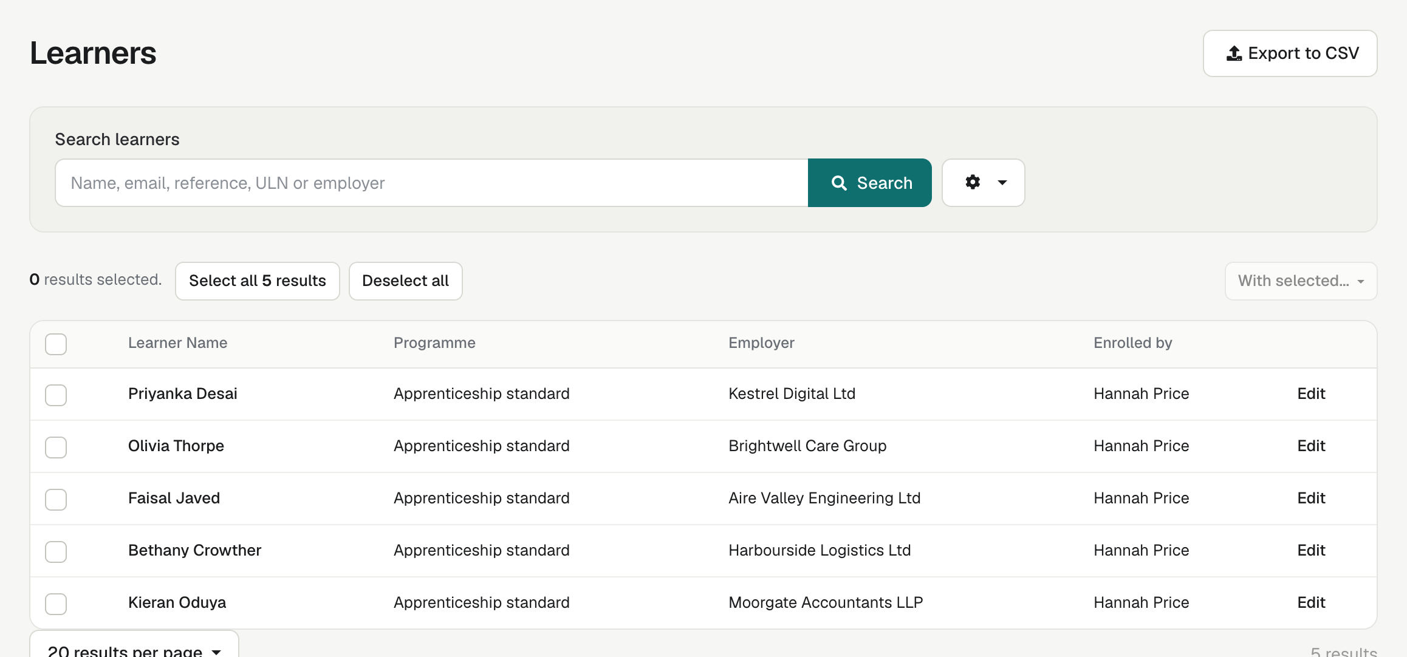
Task: Open the gear search settings dropdown
Action: click(983, 183)
